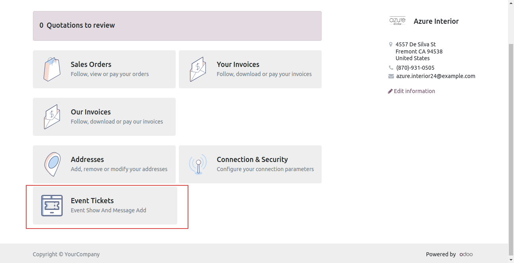
Task: Click the Your Invoices envelope icon
Action: [198, 69]
